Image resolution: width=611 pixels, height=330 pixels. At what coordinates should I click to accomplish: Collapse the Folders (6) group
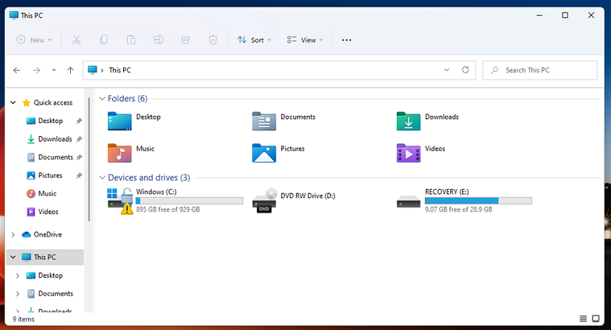tap(102, 98)
